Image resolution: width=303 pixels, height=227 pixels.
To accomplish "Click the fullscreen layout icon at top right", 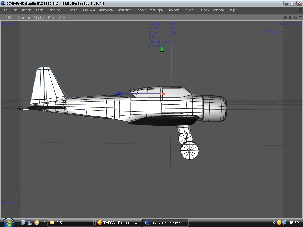I will pyautogui.click(x=300, y=10).
